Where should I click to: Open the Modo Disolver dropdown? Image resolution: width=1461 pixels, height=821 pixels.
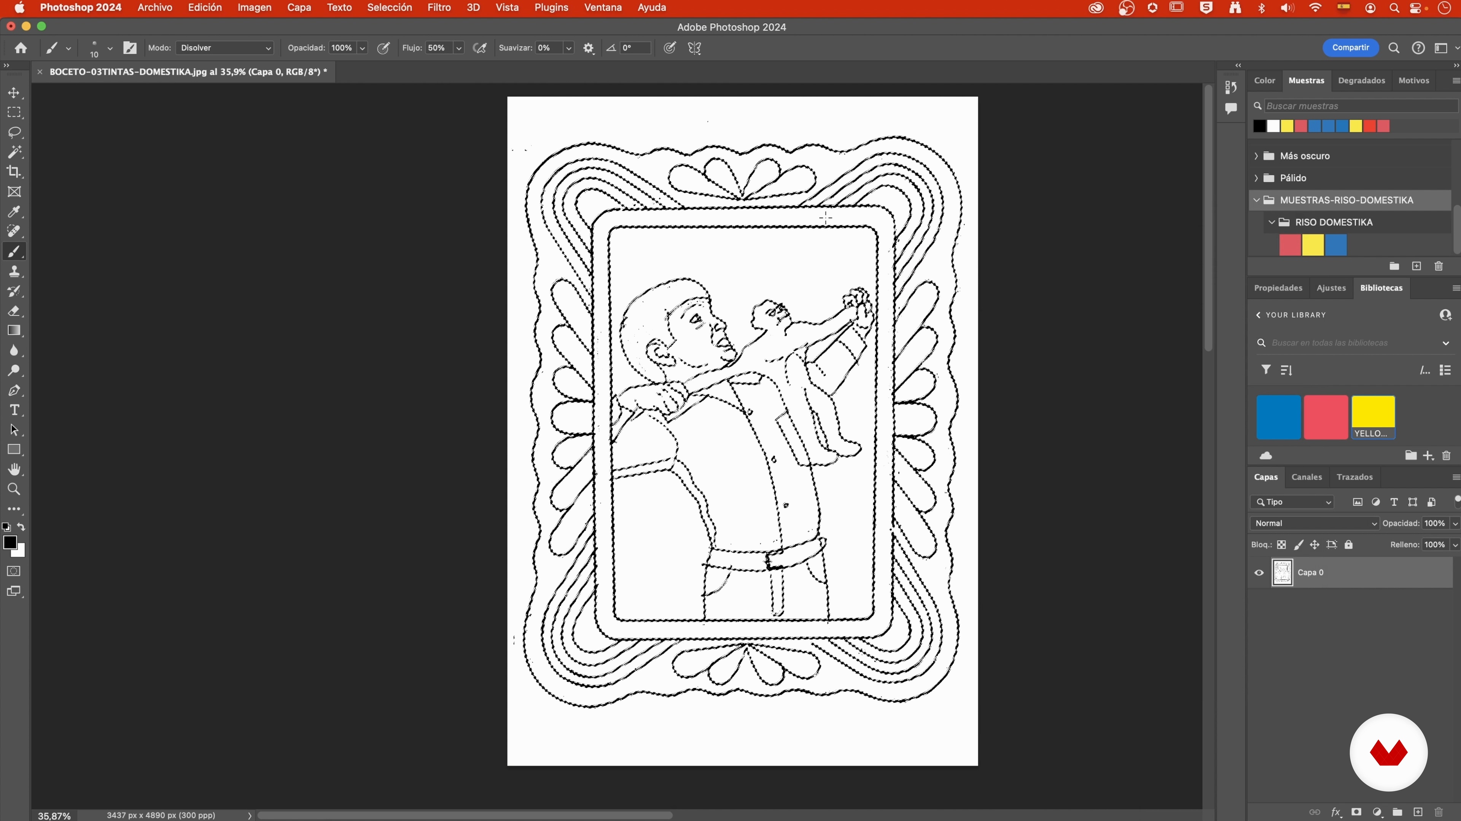coord(225,48)
